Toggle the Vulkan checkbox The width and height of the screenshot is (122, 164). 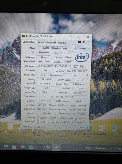[38, 121]
